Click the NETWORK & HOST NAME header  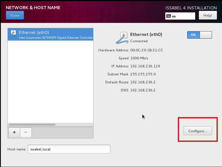33,8
